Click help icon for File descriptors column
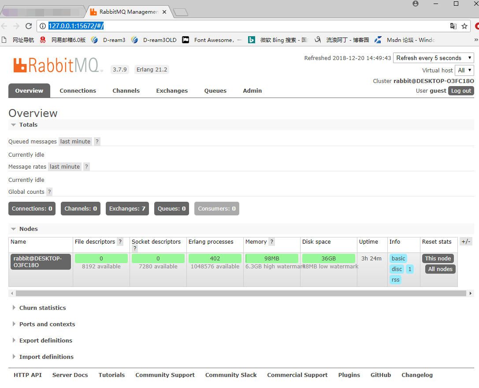The image size is (479, 388). (x=120, y=242)
